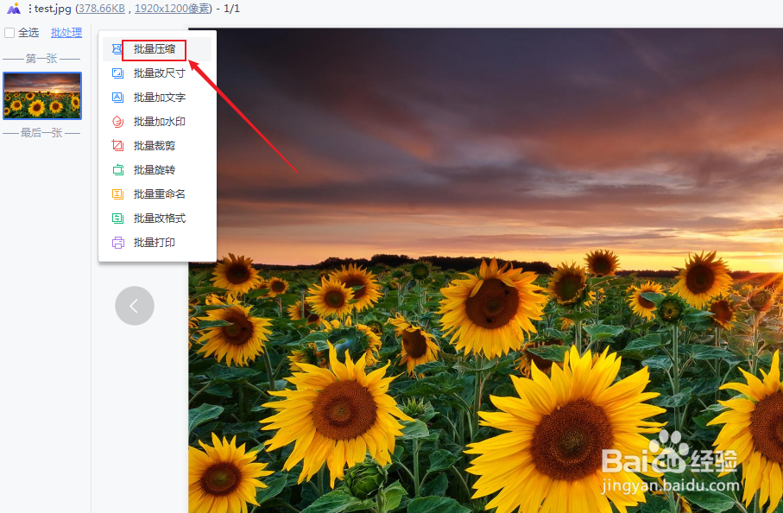Click the app logo beside test.jpg
The height and width of the screenshot is (513, 783).
pyautogui.click(x=14, y=9)
